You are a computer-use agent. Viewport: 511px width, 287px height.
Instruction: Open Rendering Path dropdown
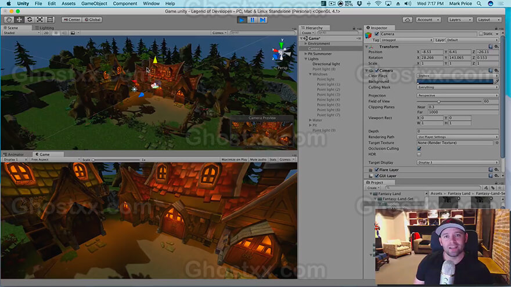(x=458, y=137)
